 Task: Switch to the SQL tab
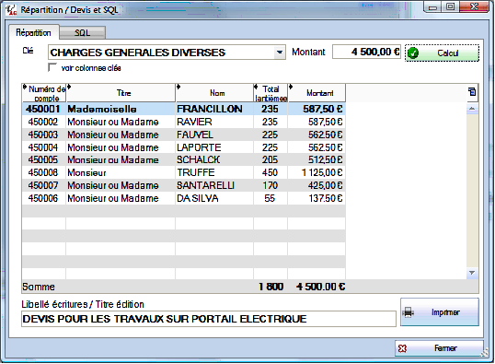click(83, 32)
